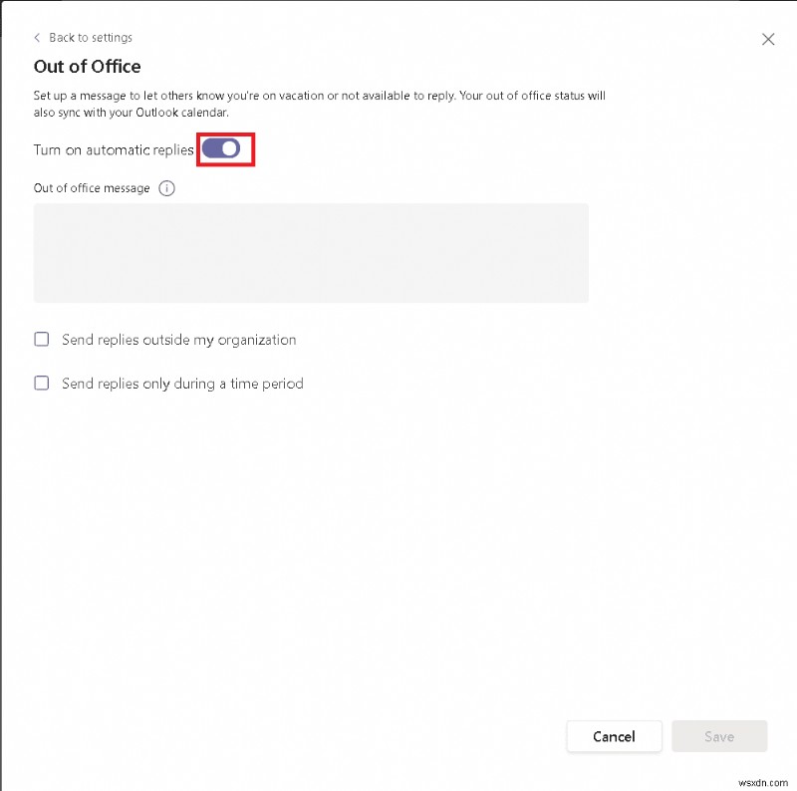
Task: Click the 'Out of office message' field label
Action: coord(92,188)
